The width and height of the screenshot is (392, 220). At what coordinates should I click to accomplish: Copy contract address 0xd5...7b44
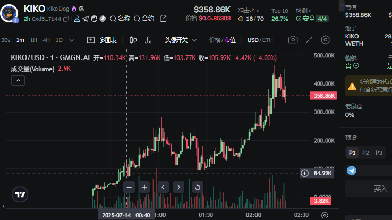[66, 19]
